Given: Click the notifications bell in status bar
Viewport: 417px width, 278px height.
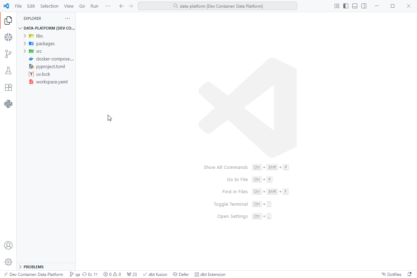Looking at the screenshot, I should 409,275.
